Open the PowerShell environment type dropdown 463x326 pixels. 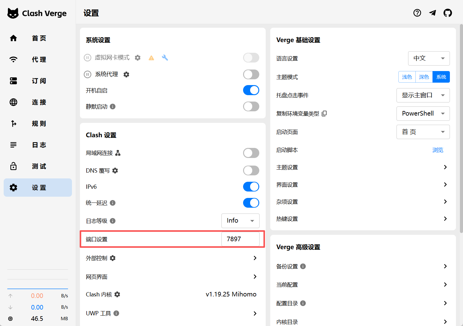[x=423, y=113]
